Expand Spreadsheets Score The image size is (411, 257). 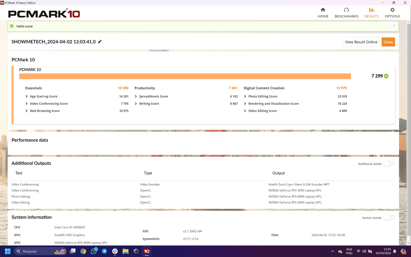[136, 96]
